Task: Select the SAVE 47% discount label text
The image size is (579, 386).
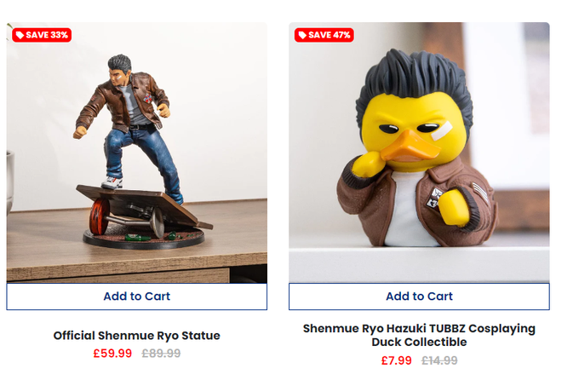Action: 330,35
